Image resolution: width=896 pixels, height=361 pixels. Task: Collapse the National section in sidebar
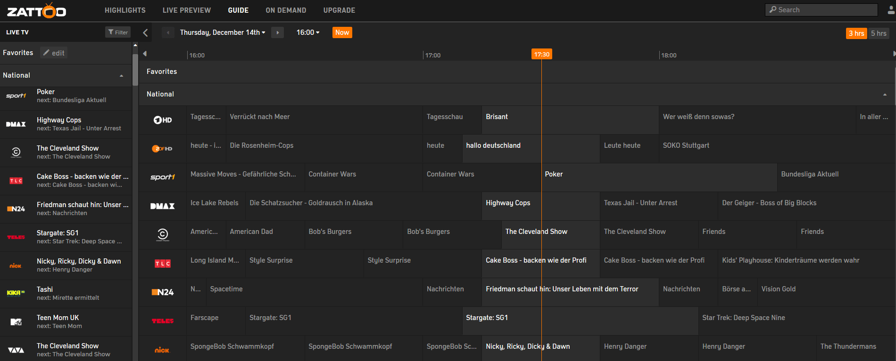(122, 75)
